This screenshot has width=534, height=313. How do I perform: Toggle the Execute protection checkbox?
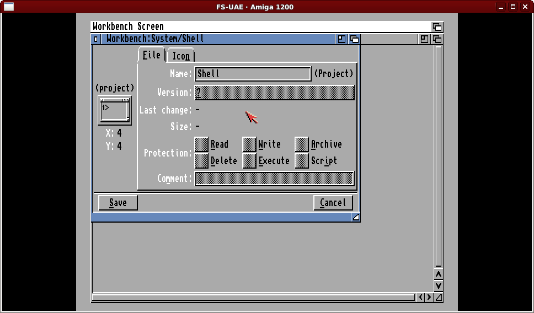[x=249, y=160]
